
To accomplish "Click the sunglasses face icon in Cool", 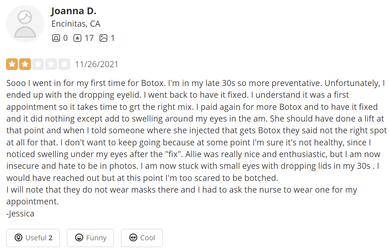I will click(x=133, y=238).
